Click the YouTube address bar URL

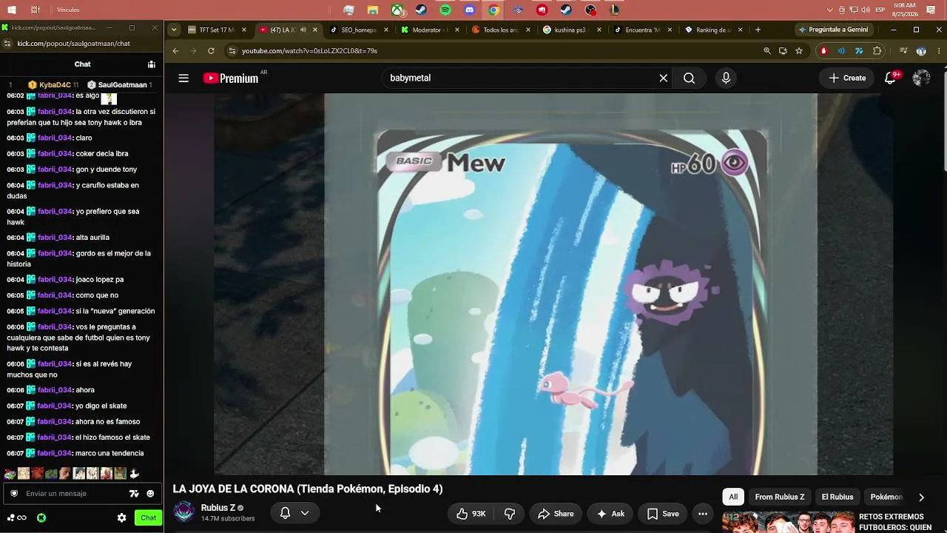[309, 51]
